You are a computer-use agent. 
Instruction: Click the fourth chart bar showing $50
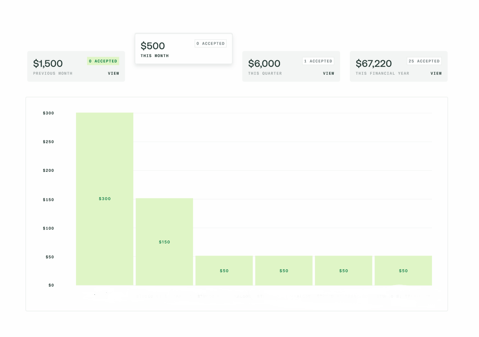pos(284,270)
